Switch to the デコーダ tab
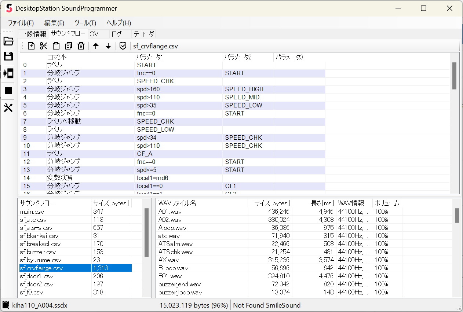 (x=143, y=34)
